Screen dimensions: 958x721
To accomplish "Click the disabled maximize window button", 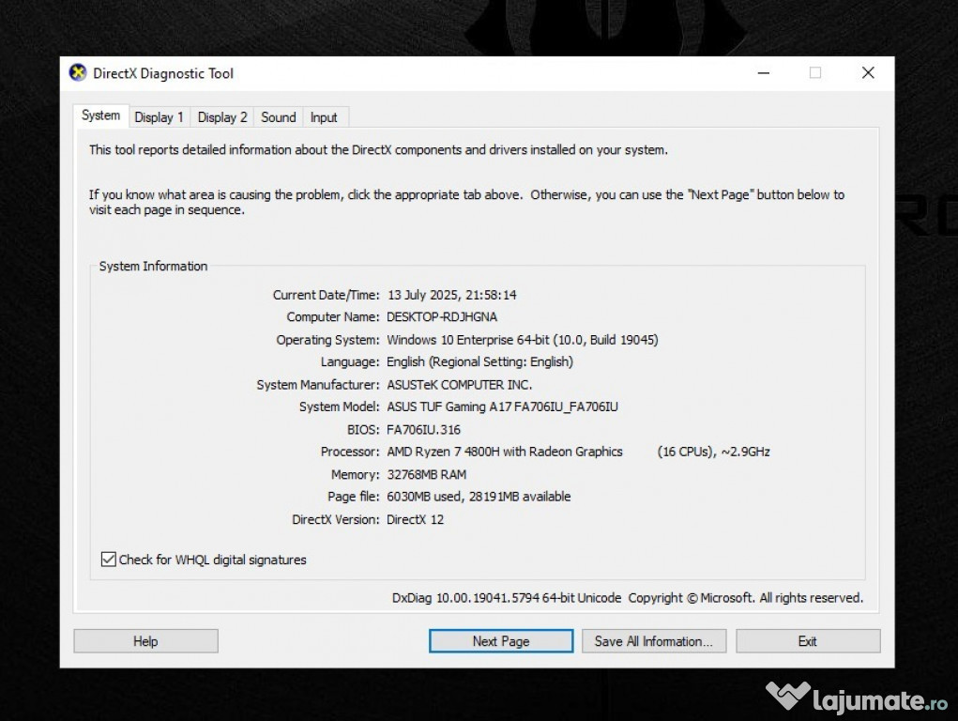I will point(815,73).
